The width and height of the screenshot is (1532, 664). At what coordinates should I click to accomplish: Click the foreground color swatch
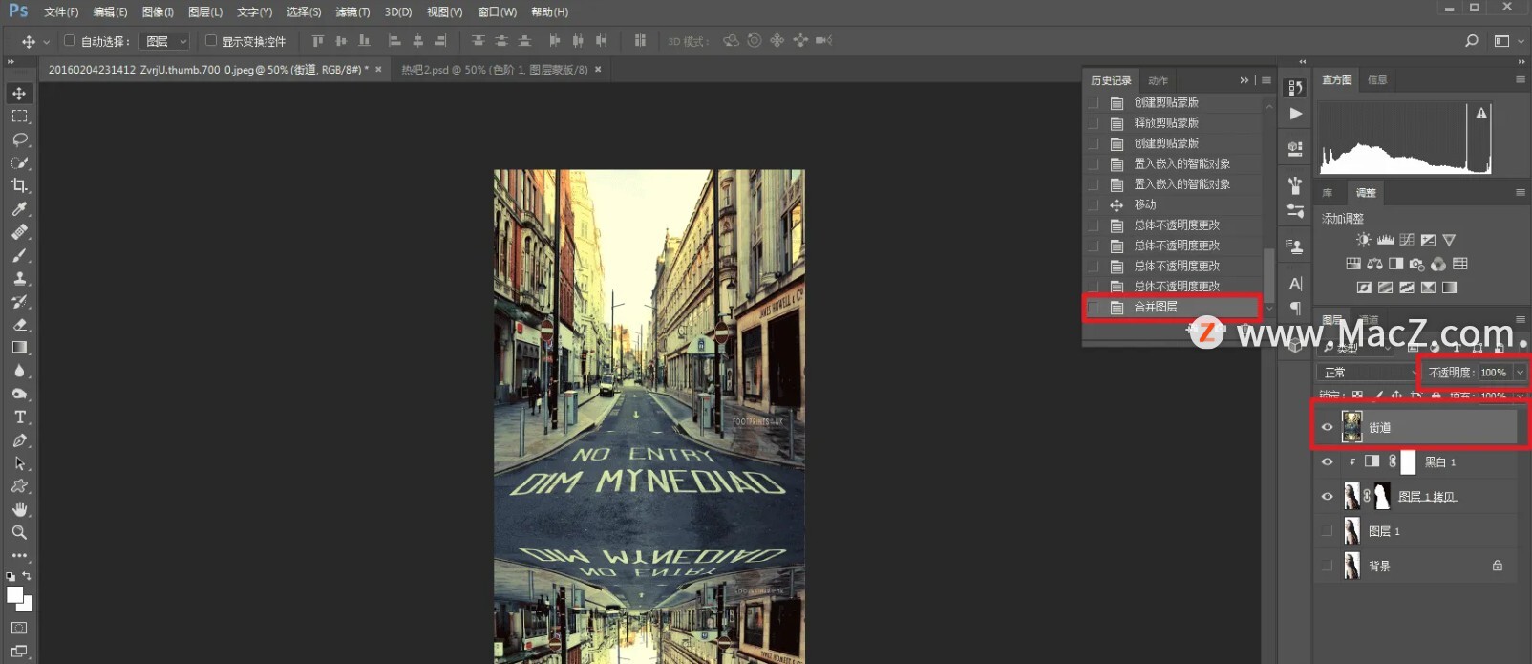point(14,595)
